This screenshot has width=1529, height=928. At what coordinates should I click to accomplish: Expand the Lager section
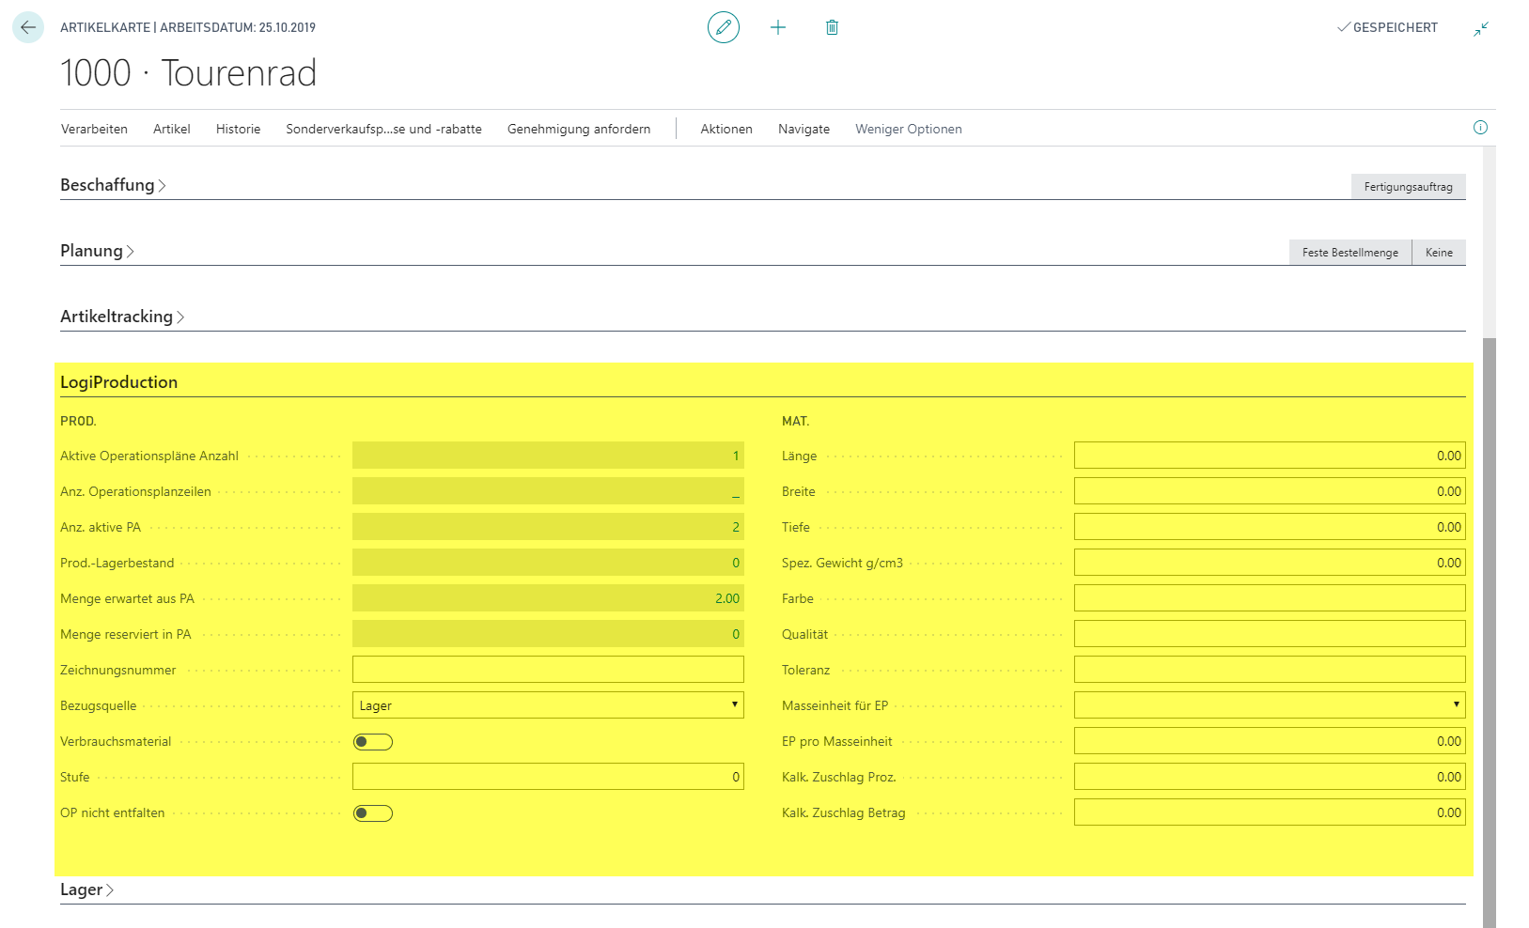(86, 889)
